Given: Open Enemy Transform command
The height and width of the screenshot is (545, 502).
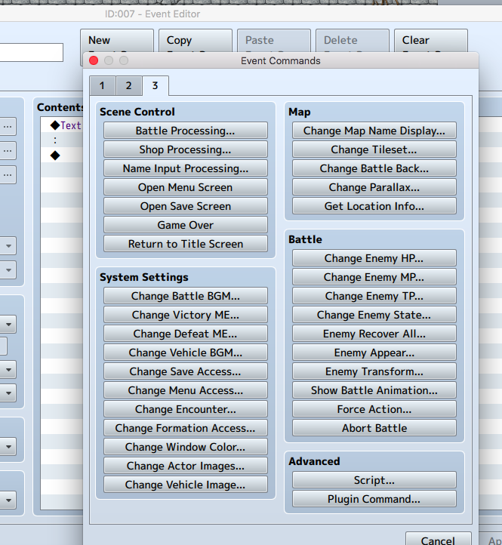Looking at the screenshot, I should point(374,371).
